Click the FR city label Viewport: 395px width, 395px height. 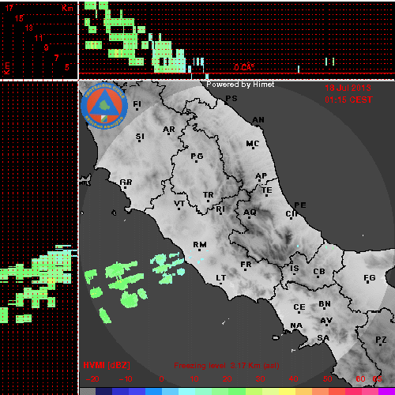(246, 264)
